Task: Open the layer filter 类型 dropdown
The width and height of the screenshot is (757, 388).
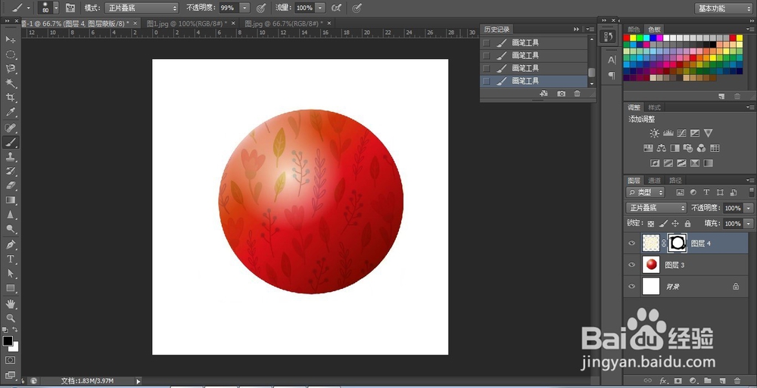Action: 646,193
